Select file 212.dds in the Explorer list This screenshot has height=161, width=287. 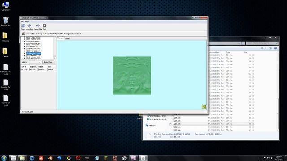tap(177, 130)
